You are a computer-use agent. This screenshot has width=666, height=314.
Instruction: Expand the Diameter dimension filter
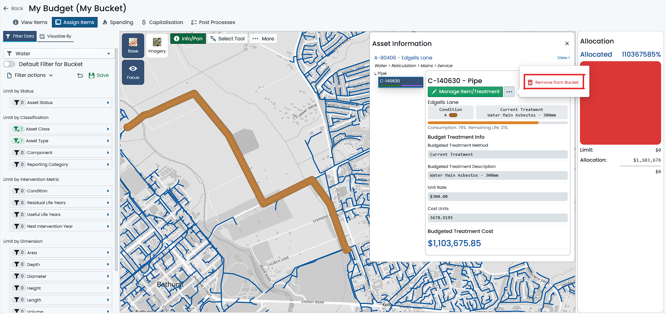point(61,276)
